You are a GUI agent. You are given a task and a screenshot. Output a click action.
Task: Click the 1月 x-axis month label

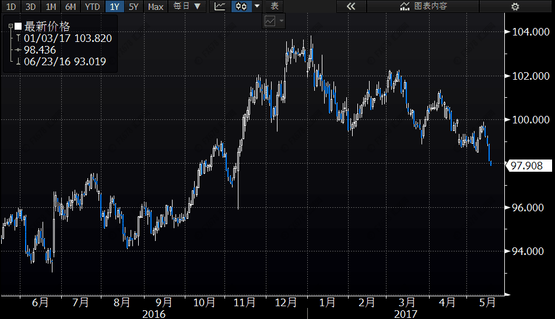(x=327, y=302)
